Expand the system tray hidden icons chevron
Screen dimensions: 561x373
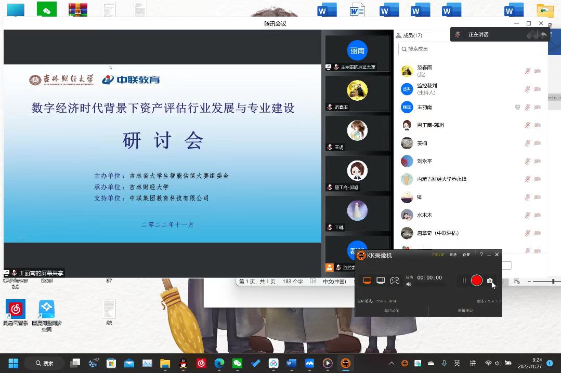(x=392, y=363)
